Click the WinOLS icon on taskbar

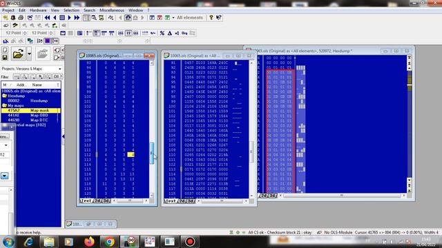(x=129, y=242)
